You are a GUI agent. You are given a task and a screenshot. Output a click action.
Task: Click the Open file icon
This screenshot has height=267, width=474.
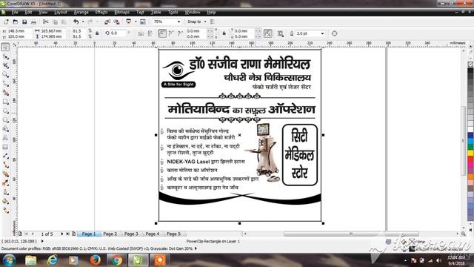(x=15, y=22)
